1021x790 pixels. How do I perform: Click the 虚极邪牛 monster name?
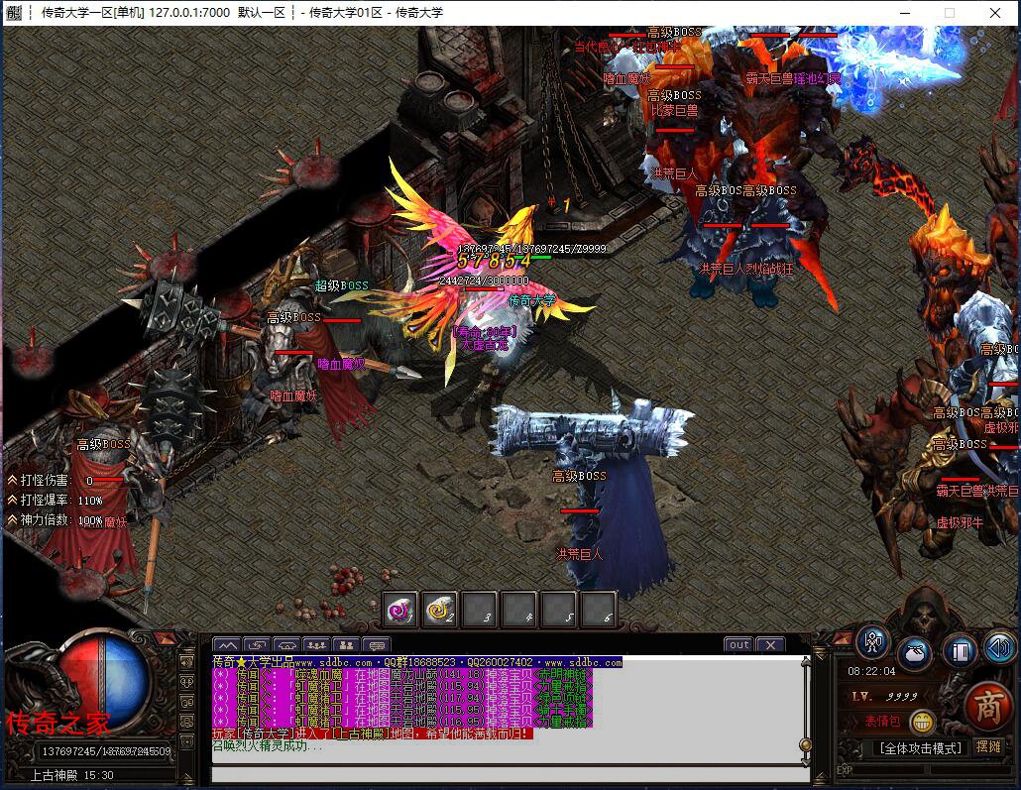(x=960, y=523)
